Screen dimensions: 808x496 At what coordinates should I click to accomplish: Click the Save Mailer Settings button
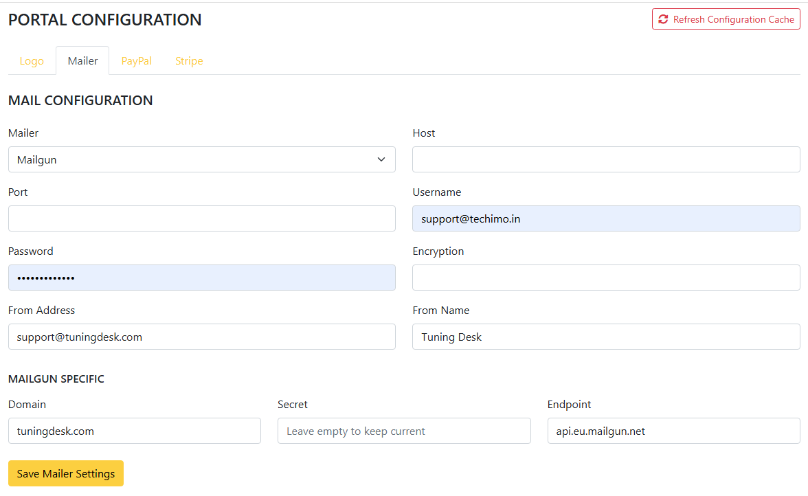[66, 473]
